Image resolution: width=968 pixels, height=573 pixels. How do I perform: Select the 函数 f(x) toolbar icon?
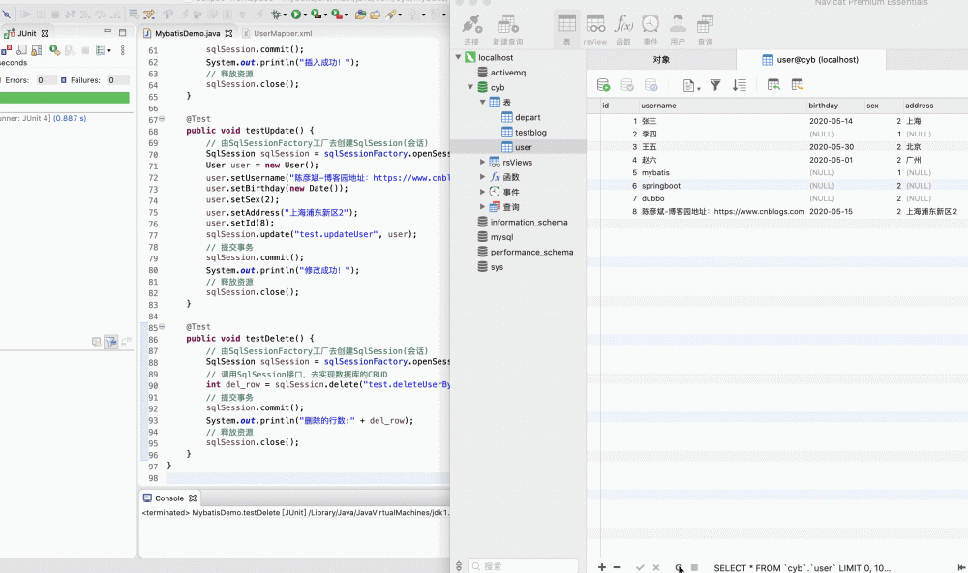pyautogui.click(x=623, y=28)
